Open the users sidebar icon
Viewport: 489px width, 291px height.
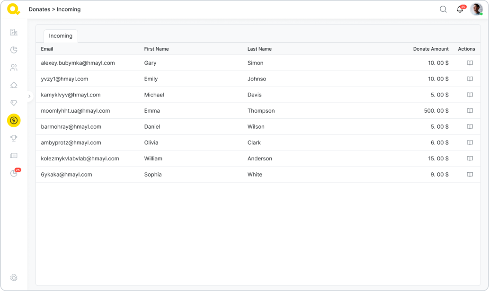point(14,68)
